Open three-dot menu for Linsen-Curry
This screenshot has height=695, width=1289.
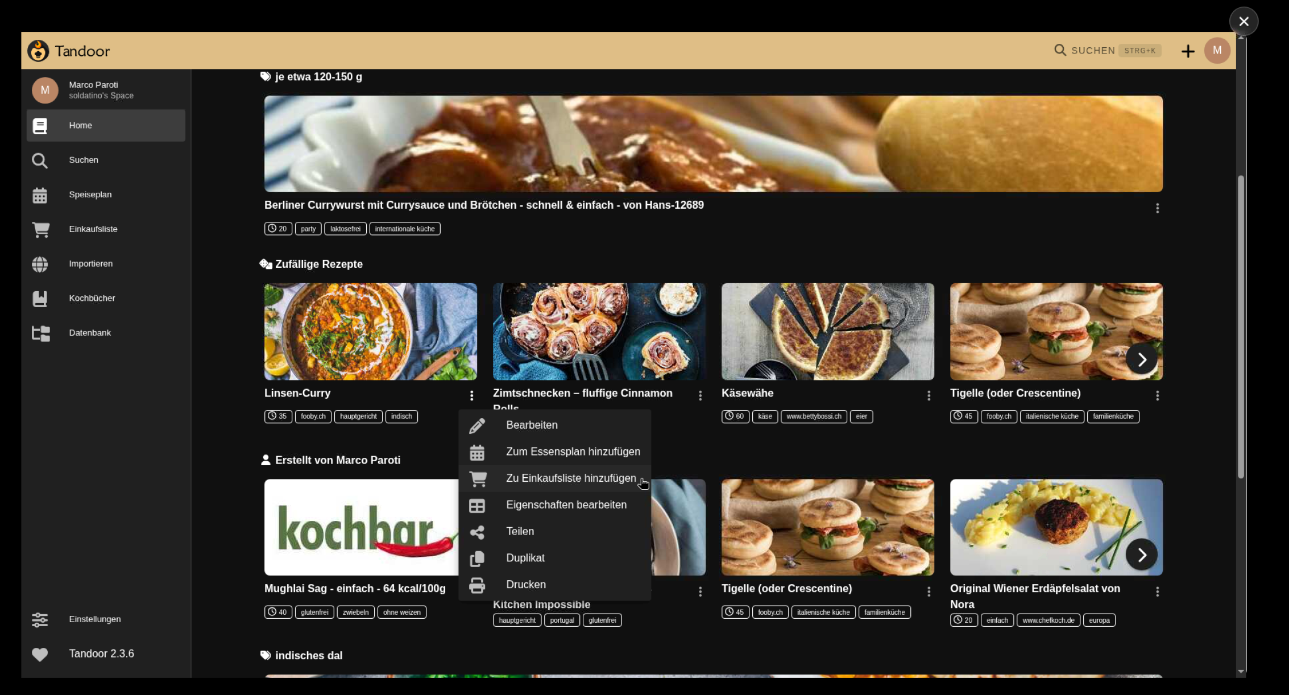[x=471, y=396]
